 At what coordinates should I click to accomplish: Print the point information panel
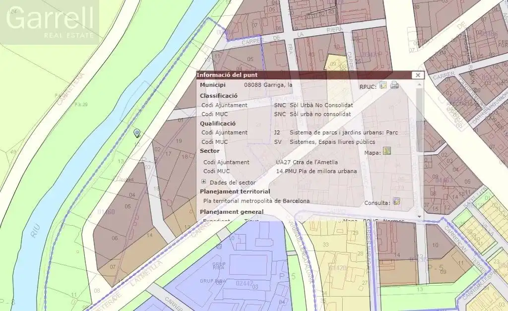tap(394, 85)
